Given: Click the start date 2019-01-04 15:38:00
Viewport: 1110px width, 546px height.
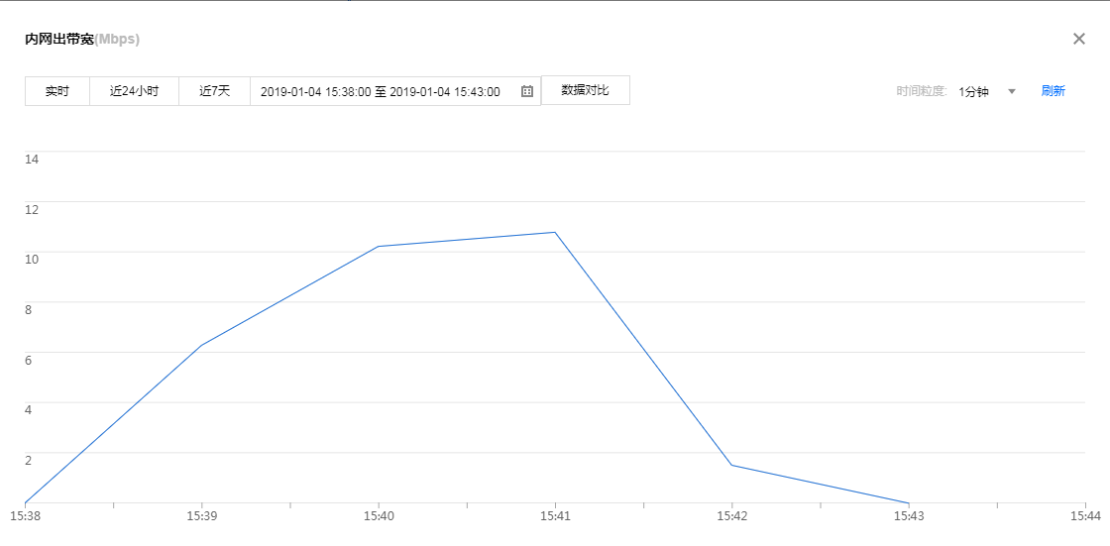Looking at the screenshot, I should tap(315, 91).
